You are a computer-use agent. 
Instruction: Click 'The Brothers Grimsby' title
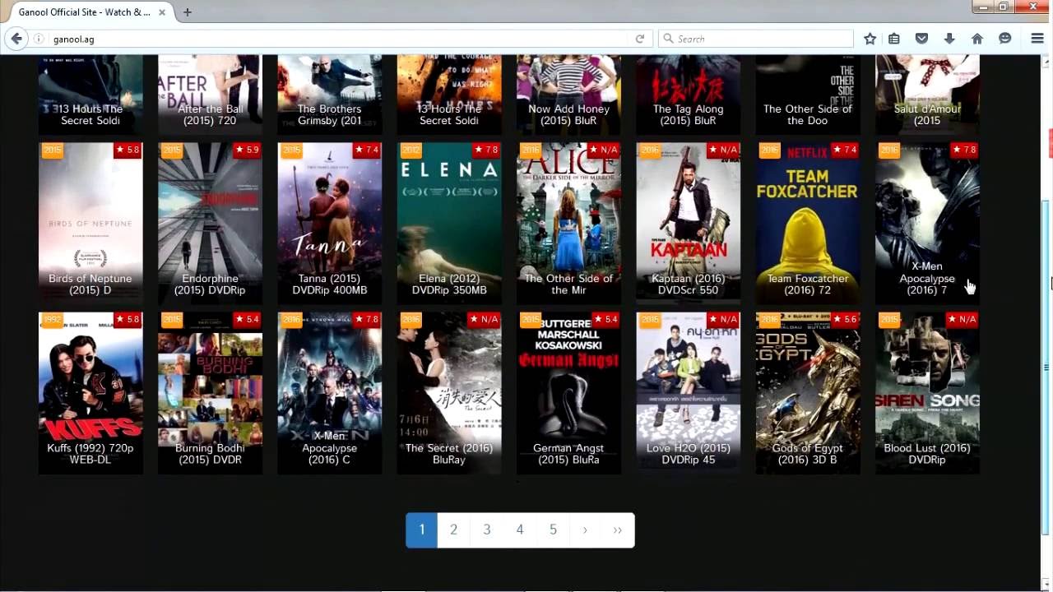point(329,114)
